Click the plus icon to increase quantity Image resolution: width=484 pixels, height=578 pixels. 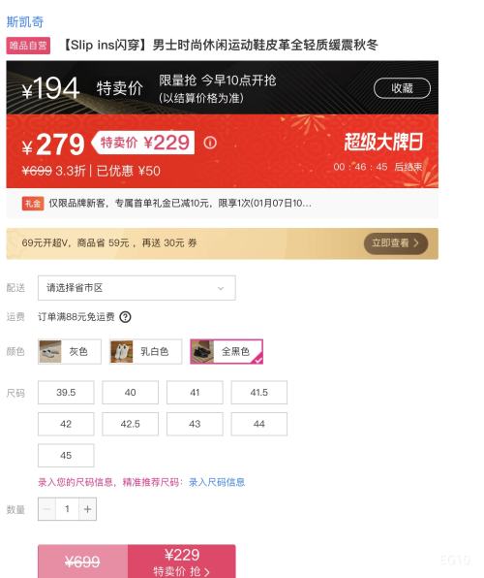click(x=87, y=509)
